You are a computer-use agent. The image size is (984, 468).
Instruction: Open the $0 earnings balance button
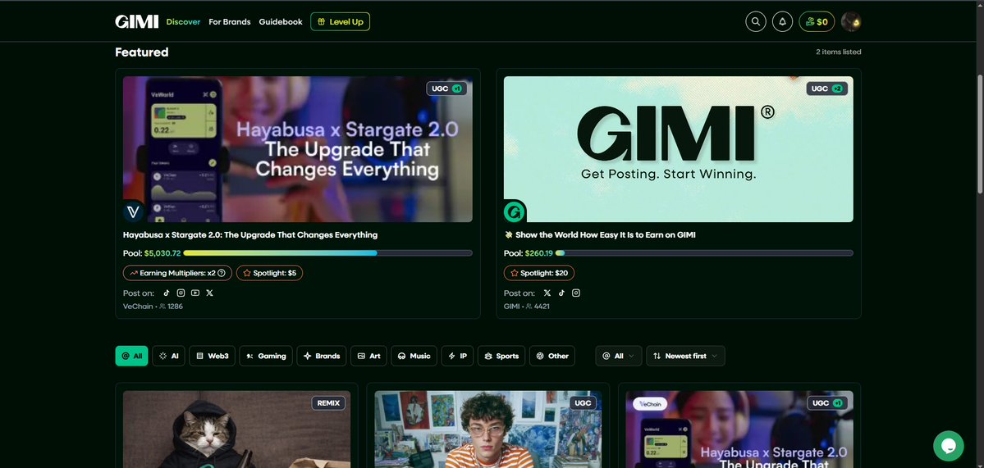817,22
